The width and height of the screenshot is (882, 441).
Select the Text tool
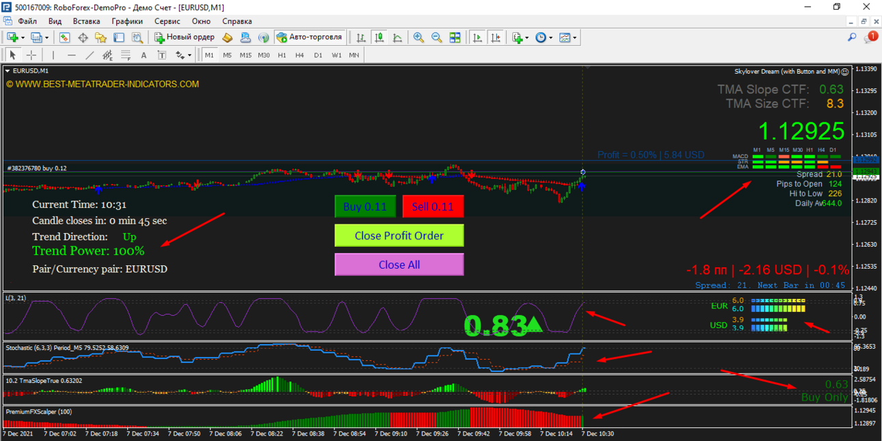click(144, 55)
